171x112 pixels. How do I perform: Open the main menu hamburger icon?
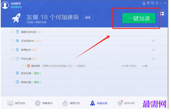[157, 3]
